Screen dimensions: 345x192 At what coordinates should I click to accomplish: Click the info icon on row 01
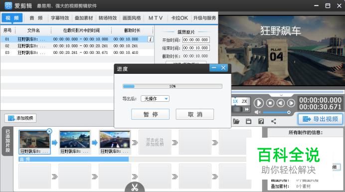pos(151,39)
